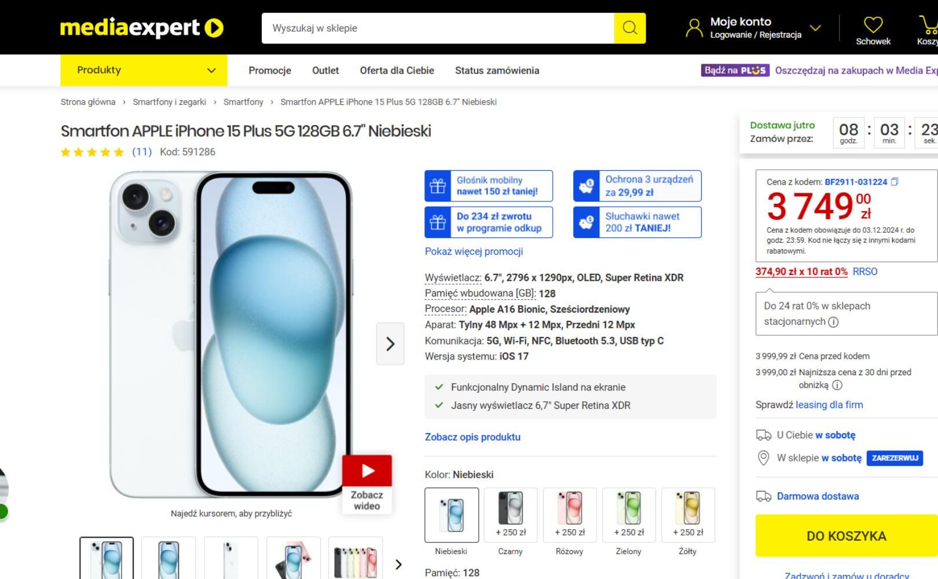Click the mediaexpert logo
Viewport: 938px width, 579px height.
(142, 28)
